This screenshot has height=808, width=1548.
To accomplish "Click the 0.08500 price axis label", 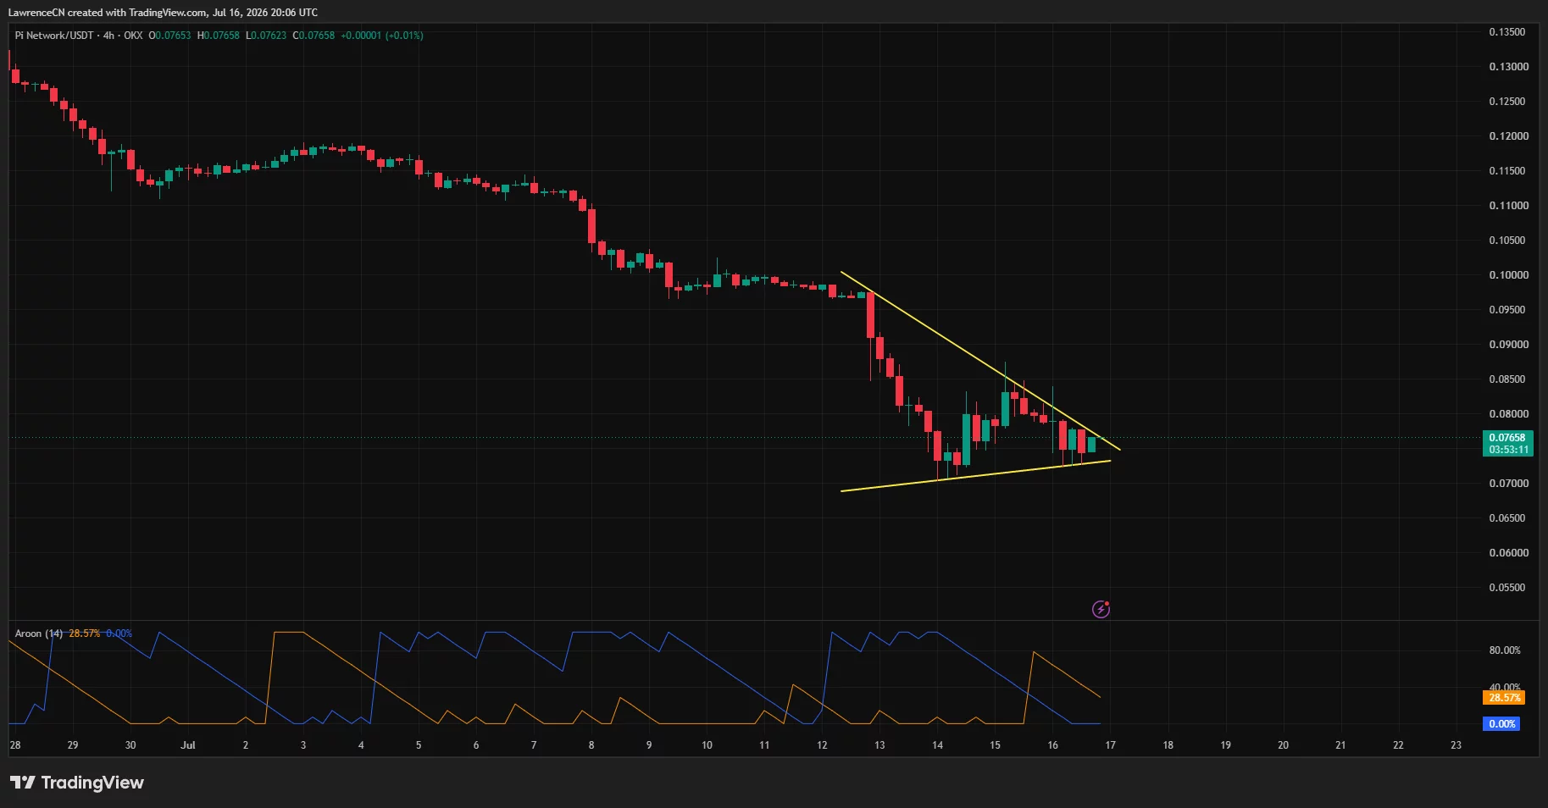I will [1507, 379].
